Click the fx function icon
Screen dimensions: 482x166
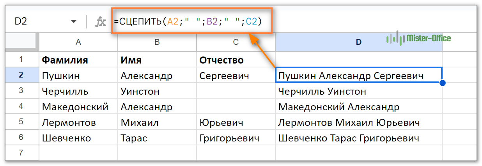101,22
